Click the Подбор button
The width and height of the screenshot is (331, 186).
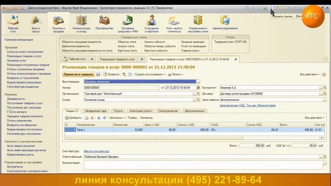point(132,118)
